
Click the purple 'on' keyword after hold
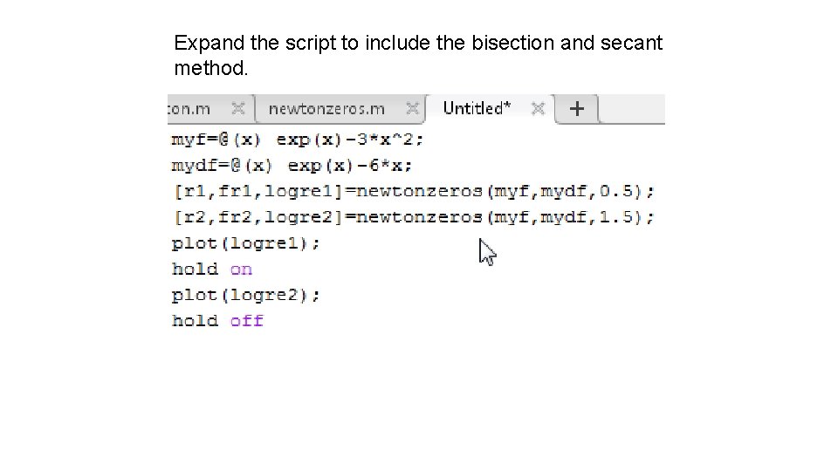(241, 270)
